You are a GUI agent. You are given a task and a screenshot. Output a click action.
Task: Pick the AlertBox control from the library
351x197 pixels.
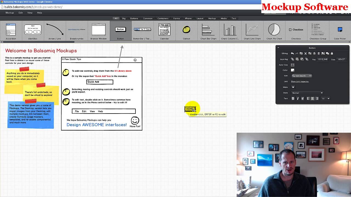tap(33, 31)
